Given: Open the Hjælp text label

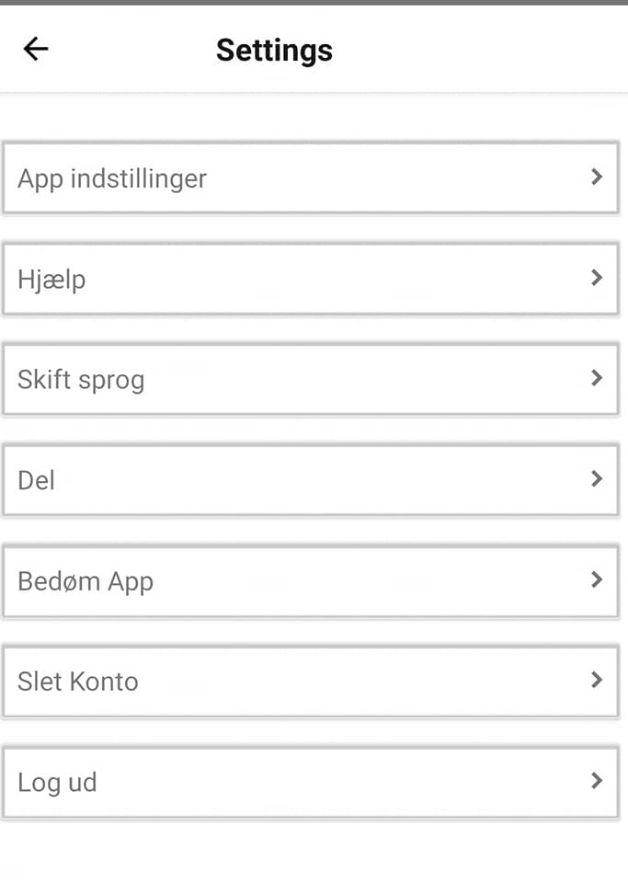Looking at the screenshot, I should tap(51, 279).
